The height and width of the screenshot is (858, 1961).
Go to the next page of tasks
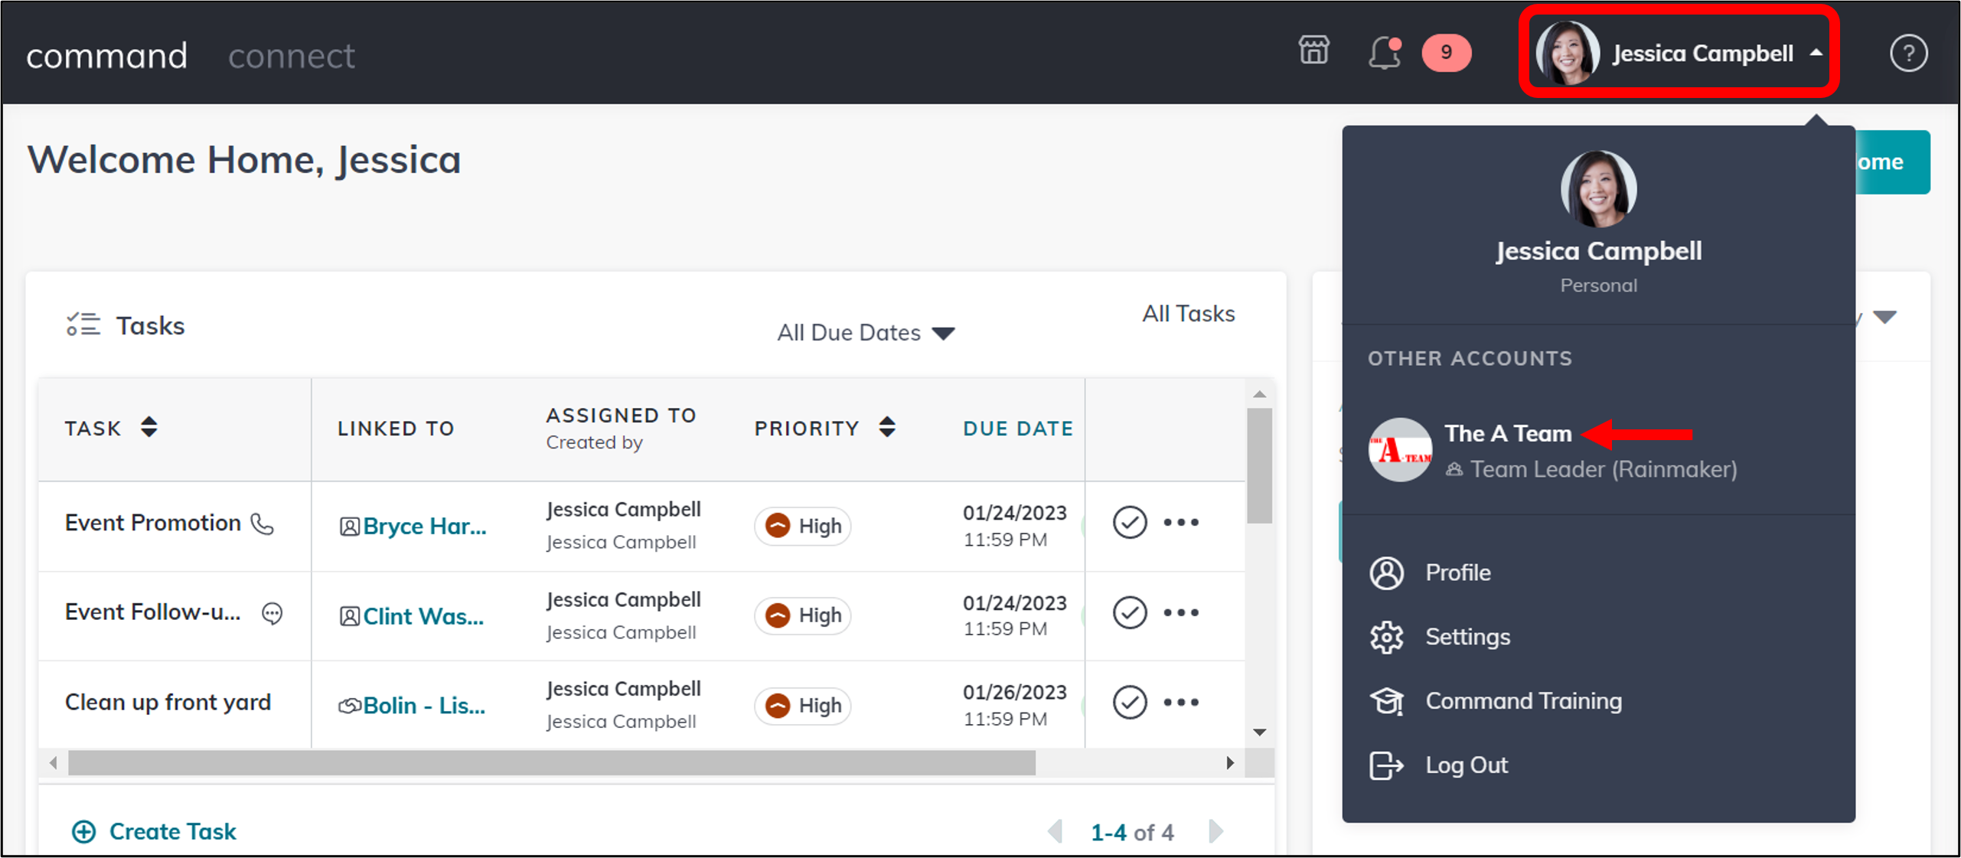(1215, 831)
